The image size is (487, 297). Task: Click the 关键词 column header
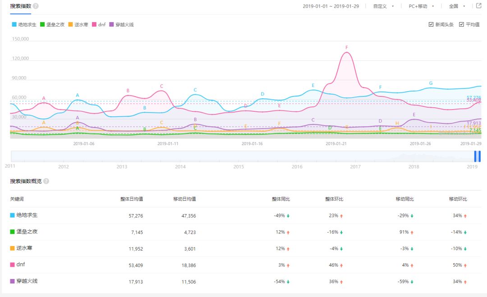pos(17,199)
